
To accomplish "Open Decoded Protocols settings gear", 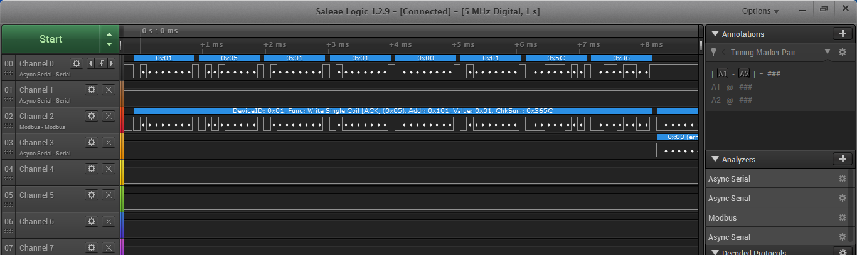I will tap(843, 252).
